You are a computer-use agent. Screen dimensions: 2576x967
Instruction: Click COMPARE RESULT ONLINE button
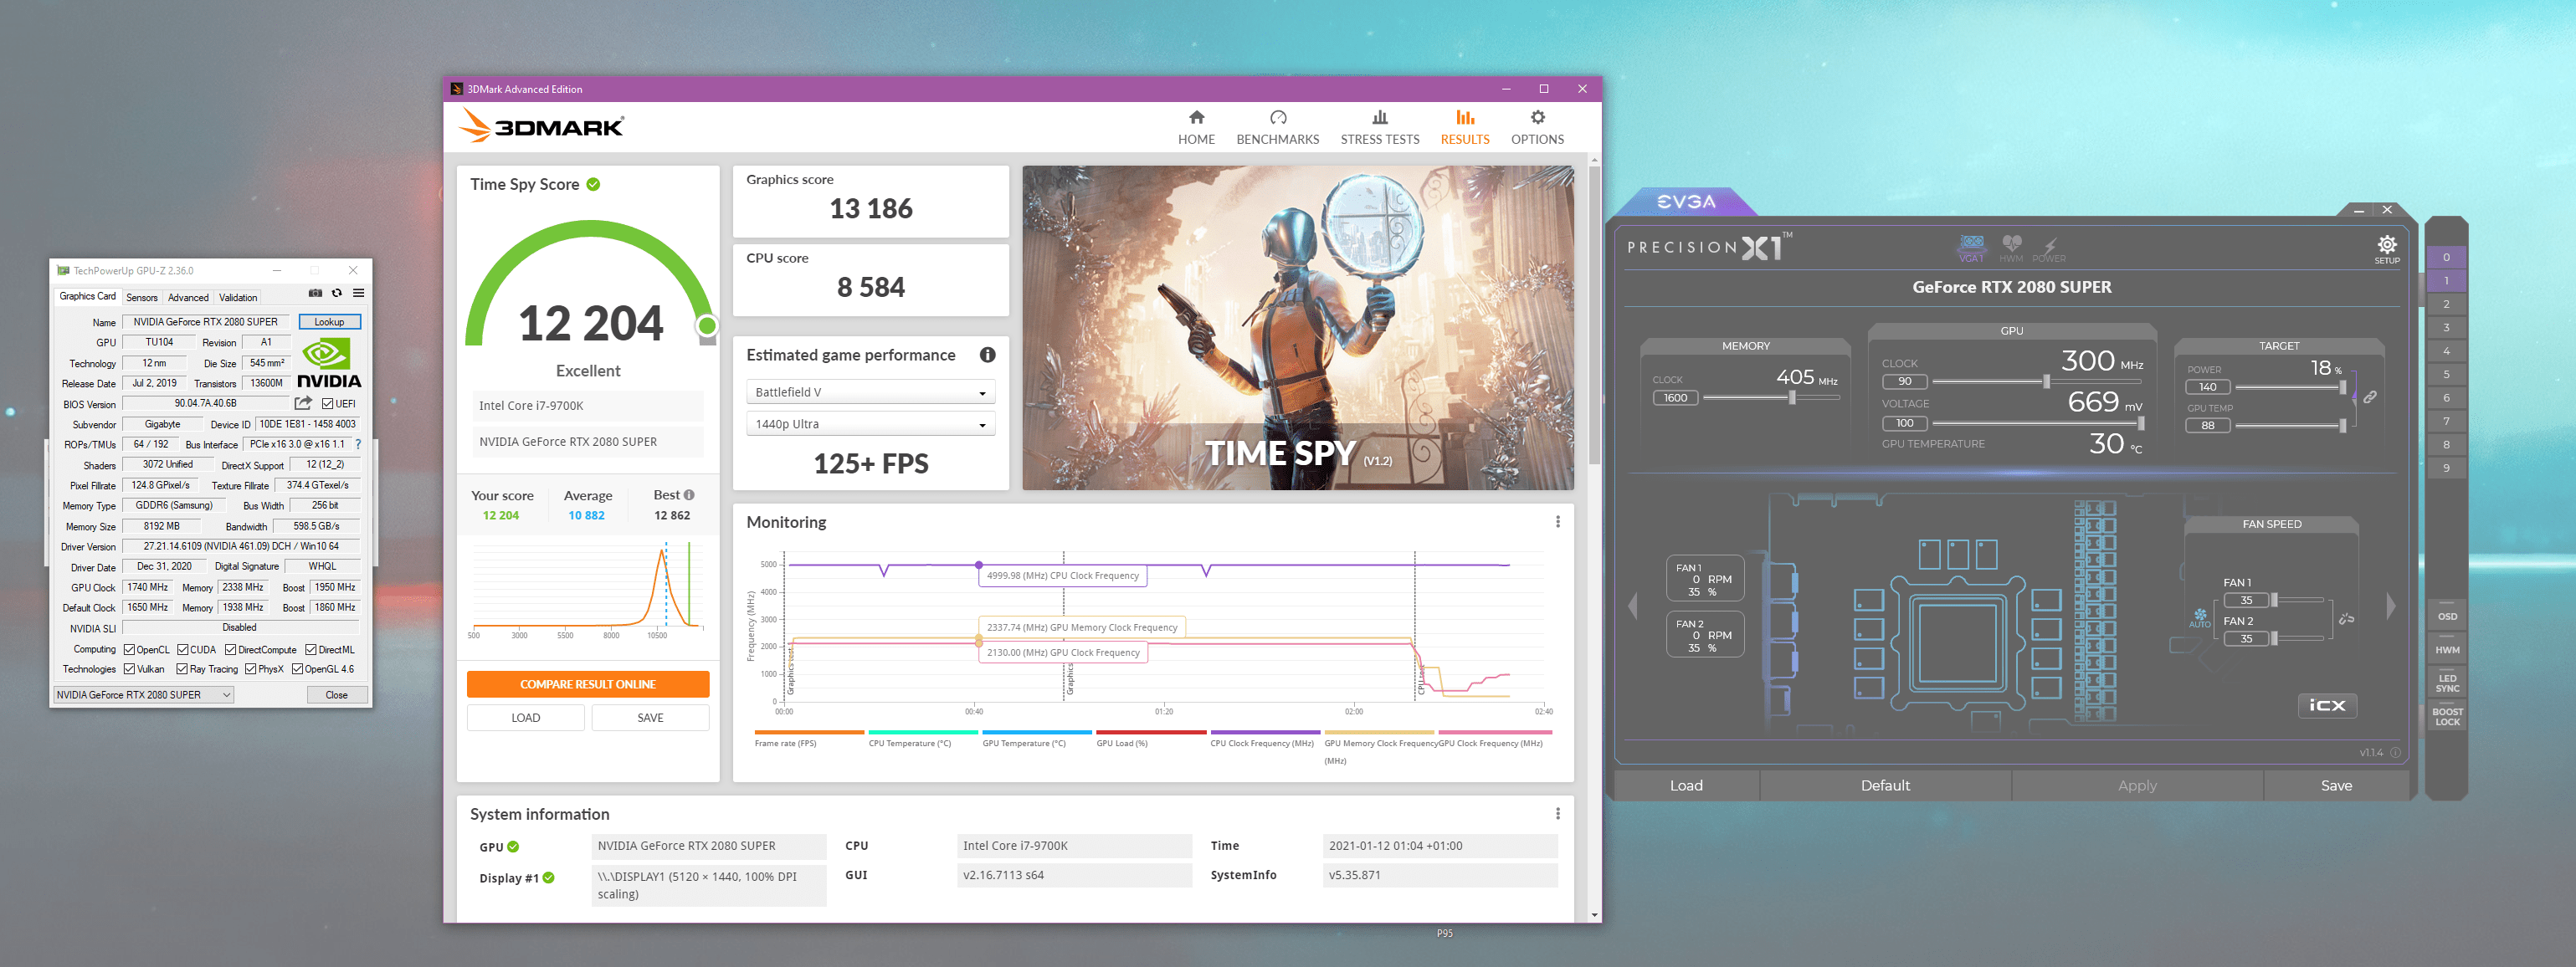click(x=588, y=684)
